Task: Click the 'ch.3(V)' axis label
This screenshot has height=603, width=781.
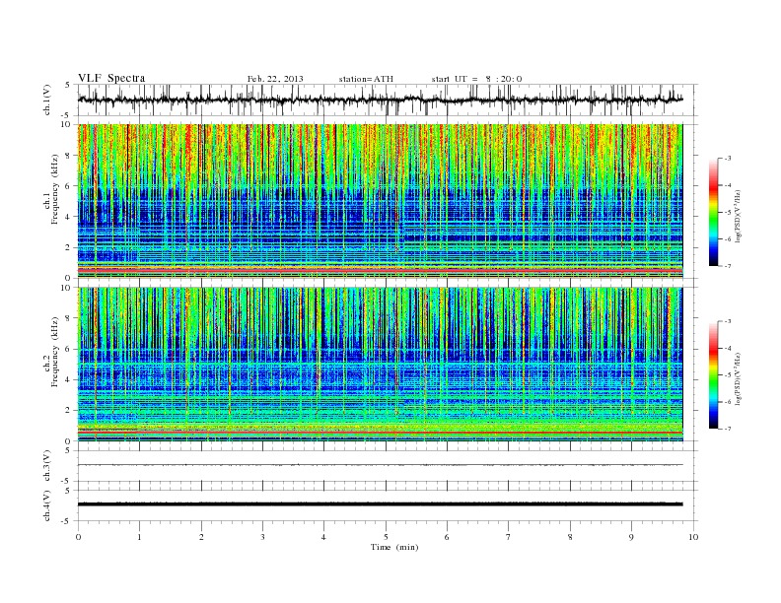Action: [x=47, y=466]
